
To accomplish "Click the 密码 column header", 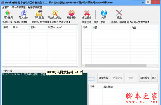I will click(x=39, y=27).
